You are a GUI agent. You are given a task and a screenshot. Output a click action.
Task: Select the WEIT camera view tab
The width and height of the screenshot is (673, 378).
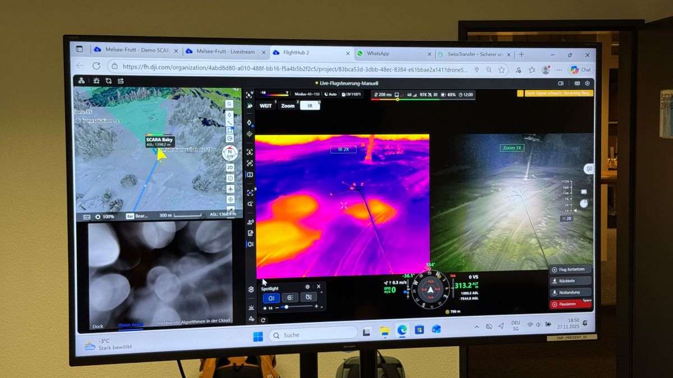[265, 105]
